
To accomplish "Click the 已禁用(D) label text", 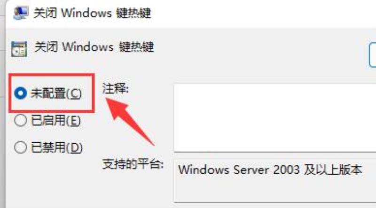I will coord(56,147).
